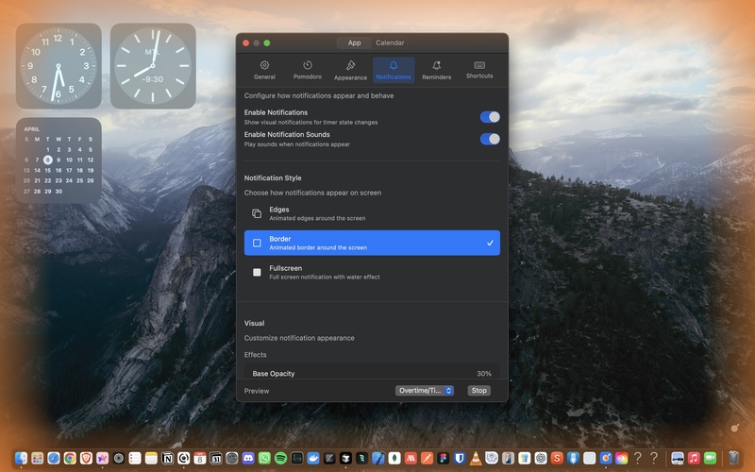The image size is (755, 472).
Task: Toggle Enable Notifications switch
Action: [x=490, y=117]
